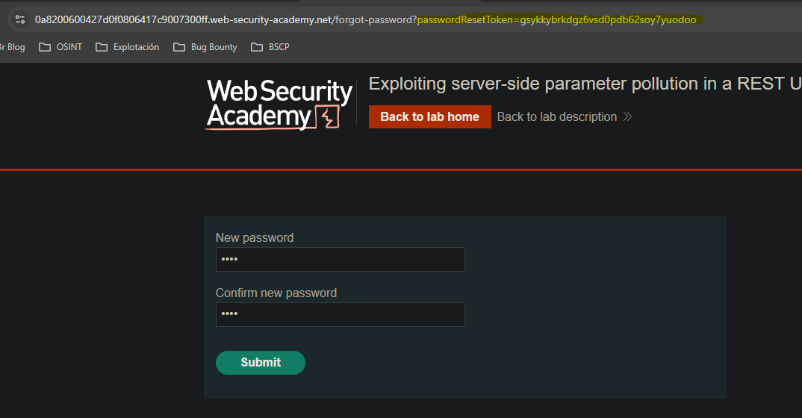
Task: Click the Confirm new password label
Action: tap(276, 293)
